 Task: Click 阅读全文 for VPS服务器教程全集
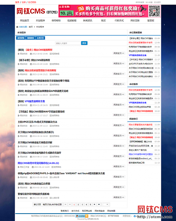point(119,105)
